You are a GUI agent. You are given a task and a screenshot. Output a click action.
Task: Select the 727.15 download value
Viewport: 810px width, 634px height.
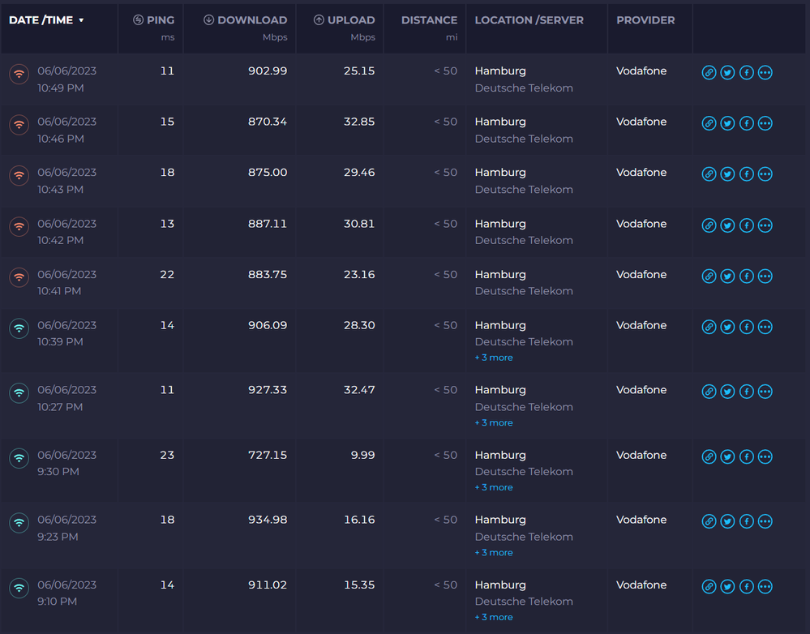pyautogui.click(x=268, y=455)
